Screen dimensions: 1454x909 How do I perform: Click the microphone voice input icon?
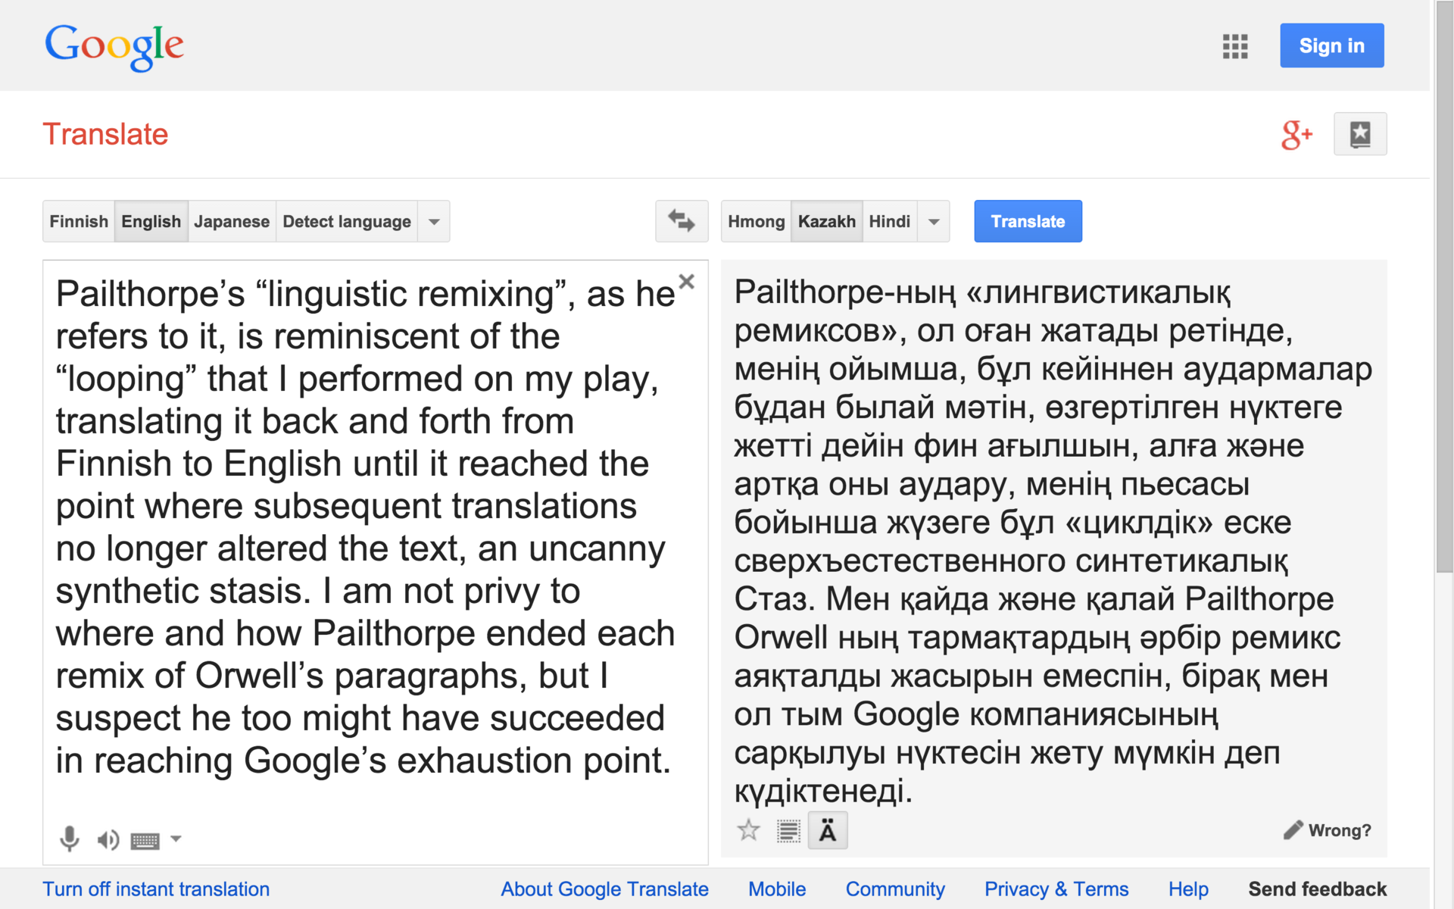(70, 839)
